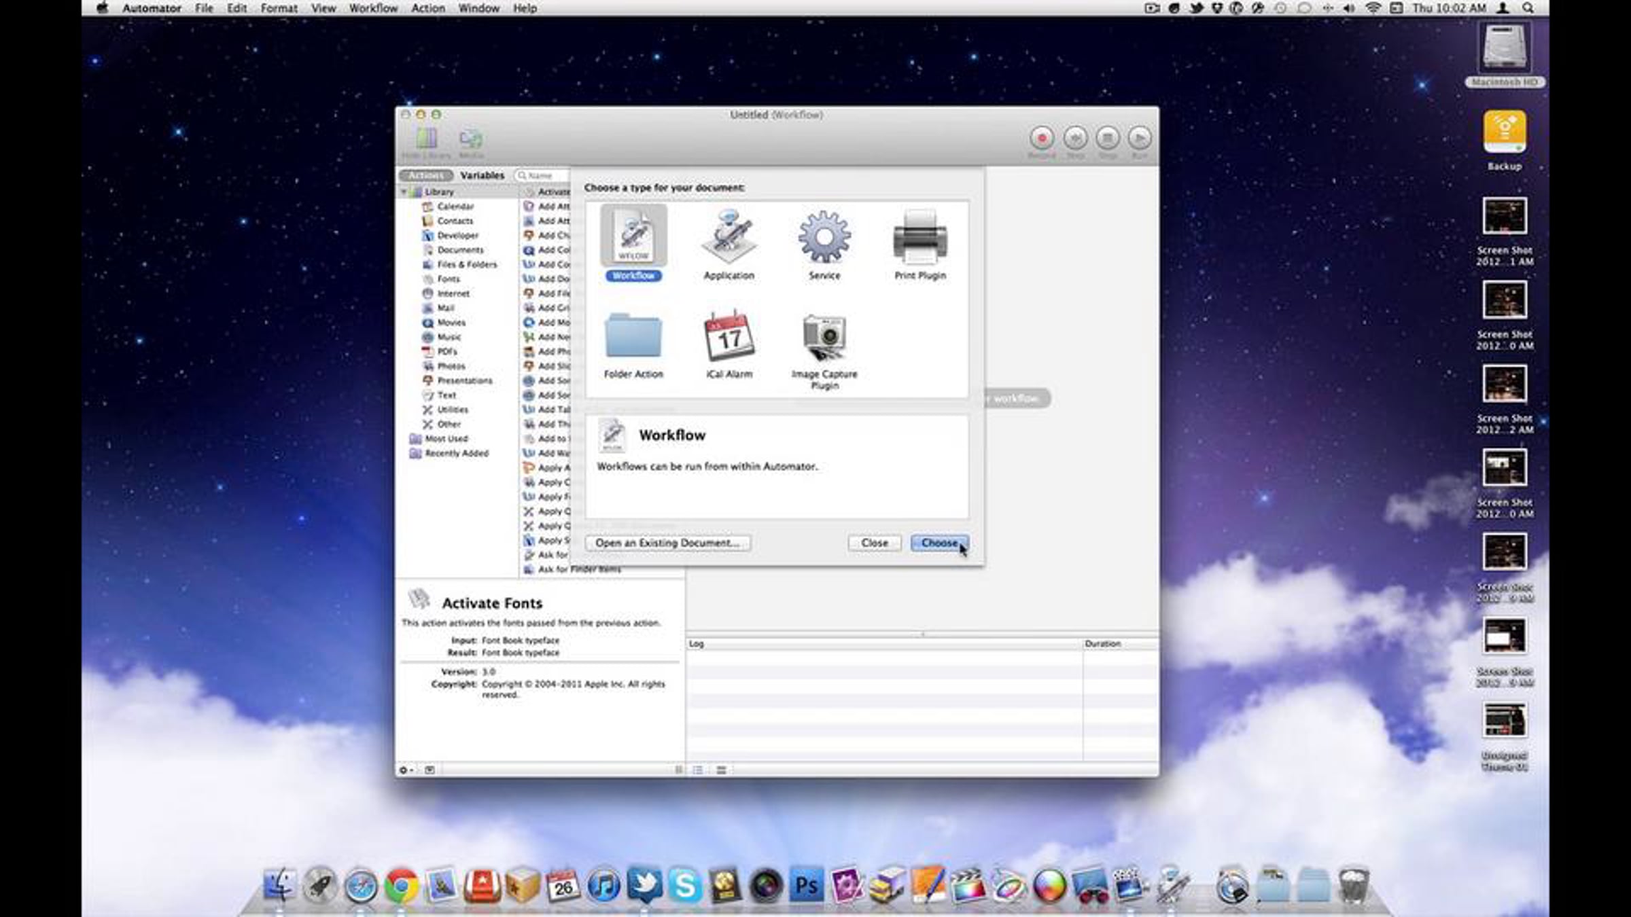Collapse the Library disclosure triangle

click(404, 192)
